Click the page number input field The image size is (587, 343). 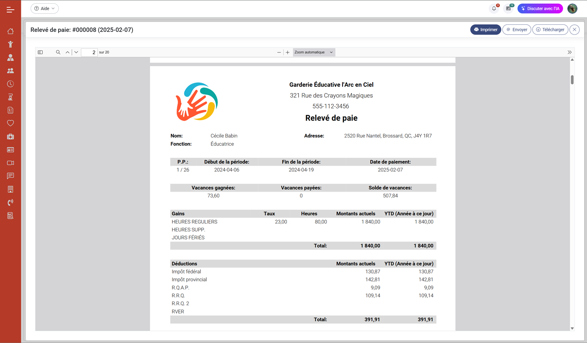(x=89, y=52)
